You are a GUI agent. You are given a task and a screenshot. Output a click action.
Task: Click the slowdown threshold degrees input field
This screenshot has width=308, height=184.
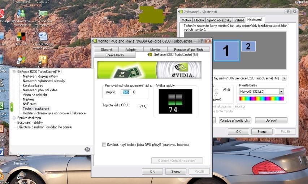[x=126, y=92]
